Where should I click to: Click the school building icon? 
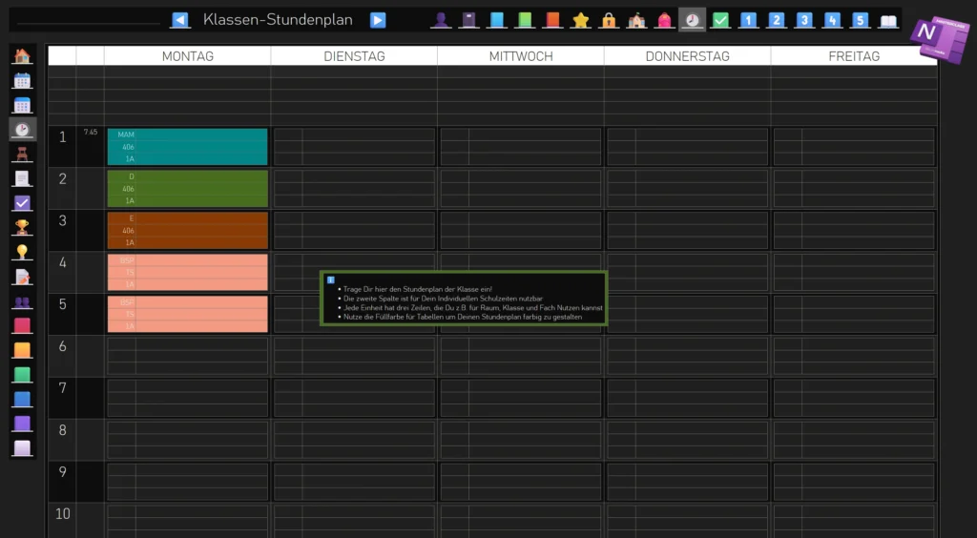[636, 20]
